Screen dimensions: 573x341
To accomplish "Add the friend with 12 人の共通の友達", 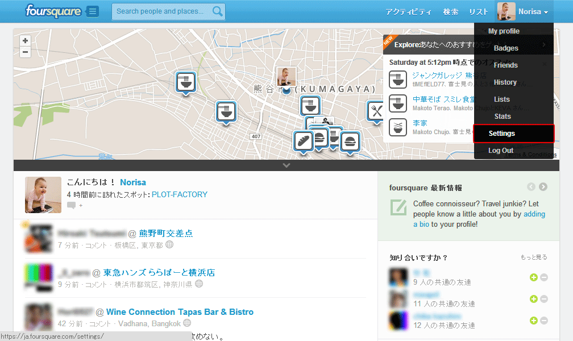I will click(534, 321).
